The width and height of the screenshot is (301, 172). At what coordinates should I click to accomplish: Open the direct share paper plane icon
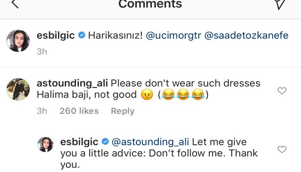pyautogui.click(x=280, y=3)
